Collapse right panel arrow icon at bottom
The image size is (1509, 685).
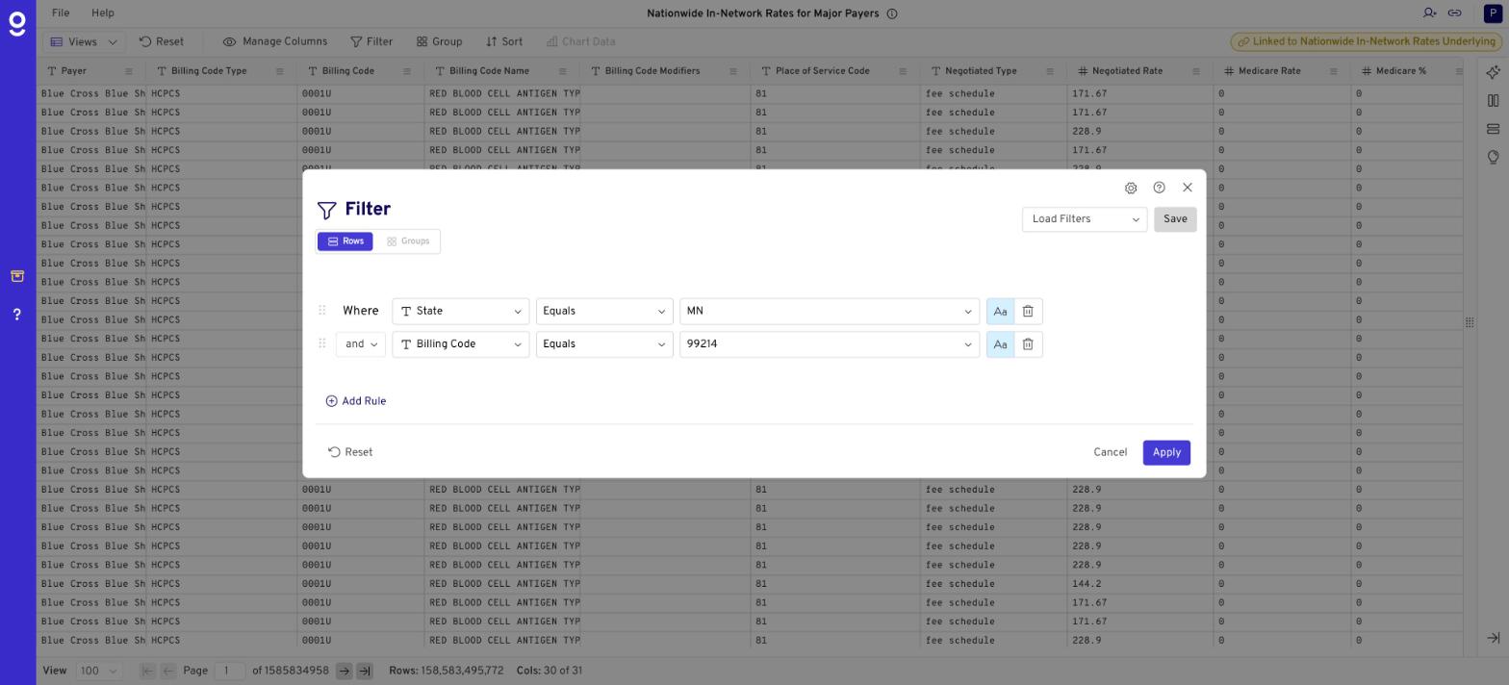coord(1493,639)
